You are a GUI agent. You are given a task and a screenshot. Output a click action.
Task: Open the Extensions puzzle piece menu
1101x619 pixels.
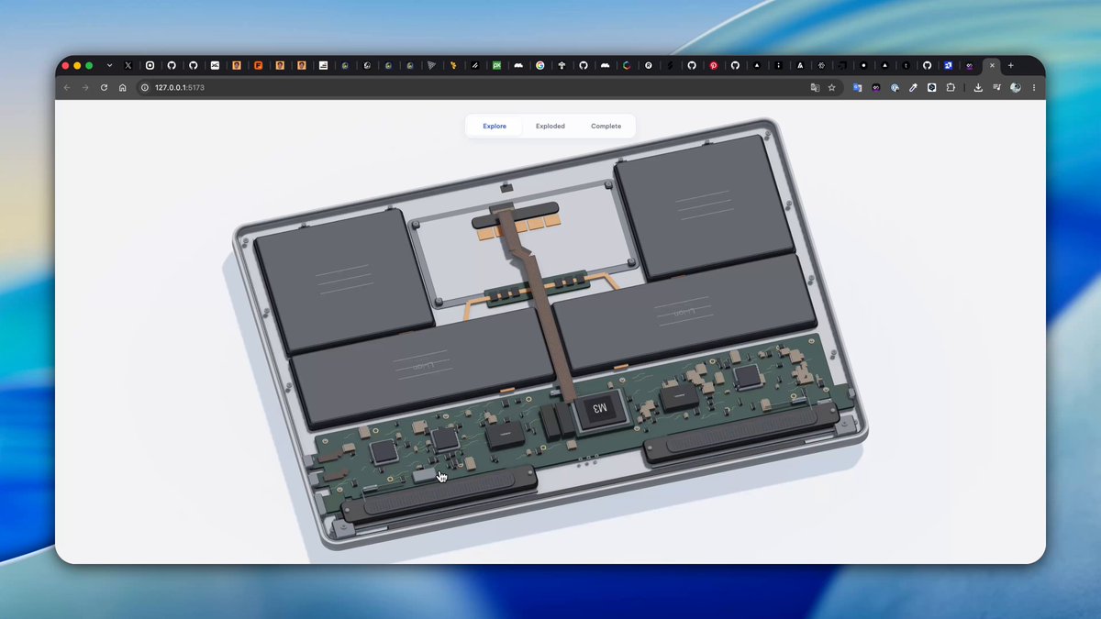pos(951,87)
